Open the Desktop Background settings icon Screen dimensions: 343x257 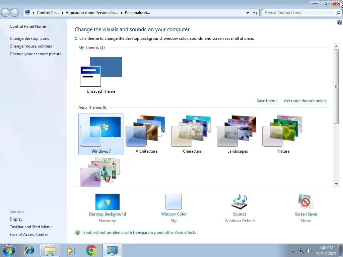pyautogui.click(x=108, y=202)
